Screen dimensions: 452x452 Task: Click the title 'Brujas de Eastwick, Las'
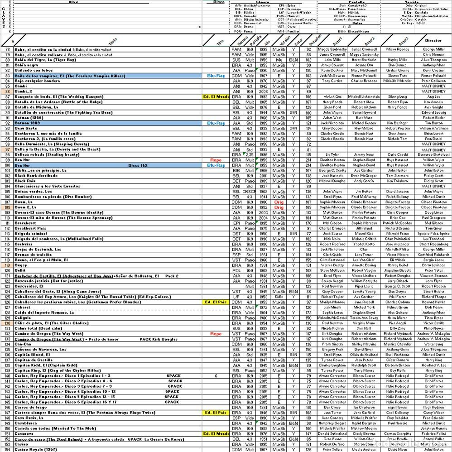click(38, 250)
